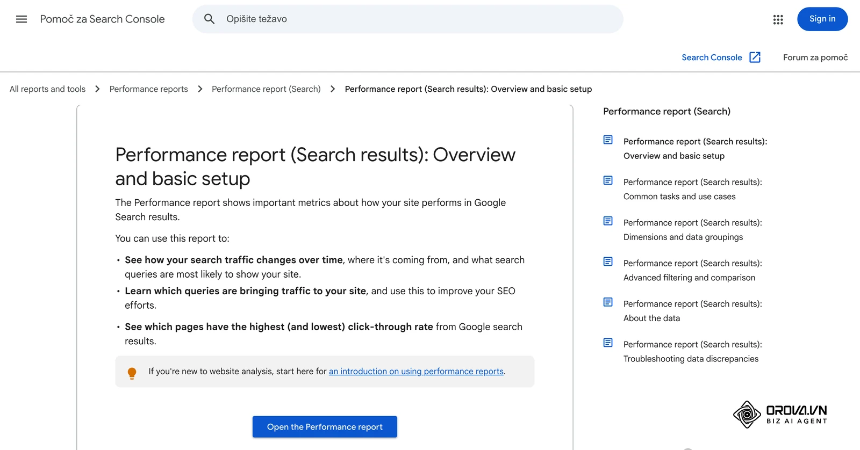Click the bold text 'See which pages have the highest (and lowest) click-through rate'

[x=279, y=327]
